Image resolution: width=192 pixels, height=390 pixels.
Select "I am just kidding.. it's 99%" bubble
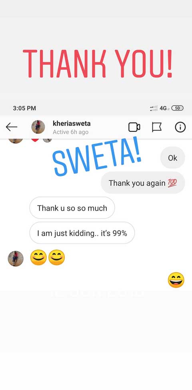pos(82,233)
